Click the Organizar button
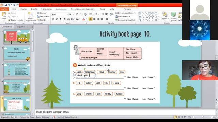 click(165, 16)
